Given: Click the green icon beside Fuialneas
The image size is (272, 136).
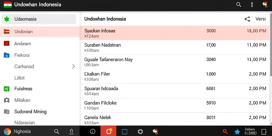Looking at the screenshot, I should click(x=7, y=89).
